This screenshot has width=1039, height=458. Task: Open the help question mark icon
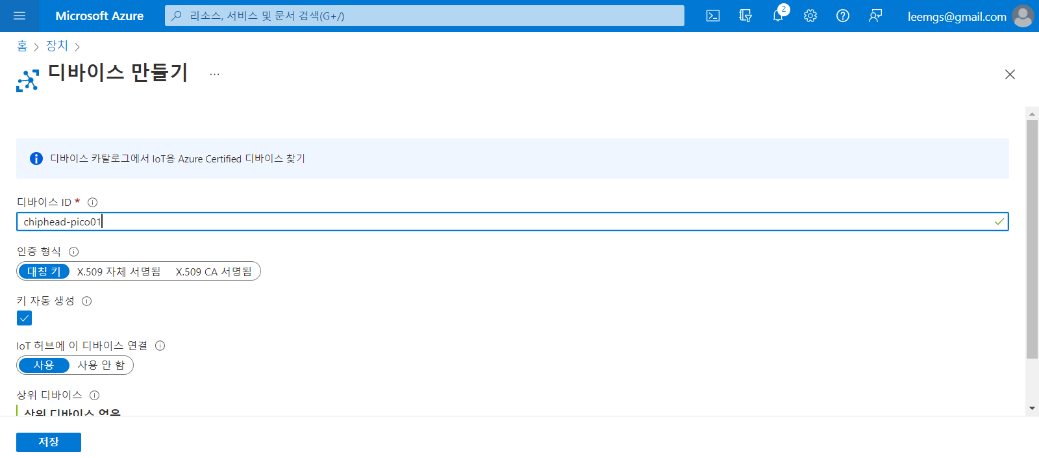click(843, 16)
